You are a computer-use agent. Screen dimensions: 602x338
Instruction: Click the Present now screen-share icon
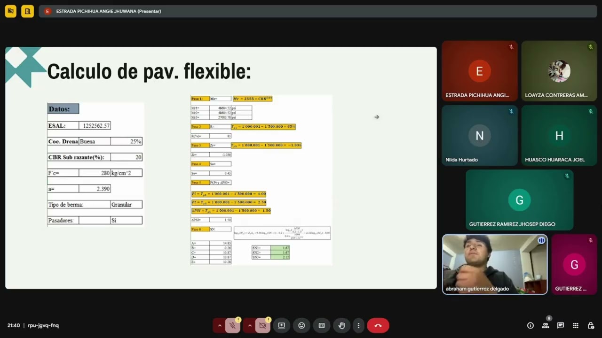[x=281, y=325]
